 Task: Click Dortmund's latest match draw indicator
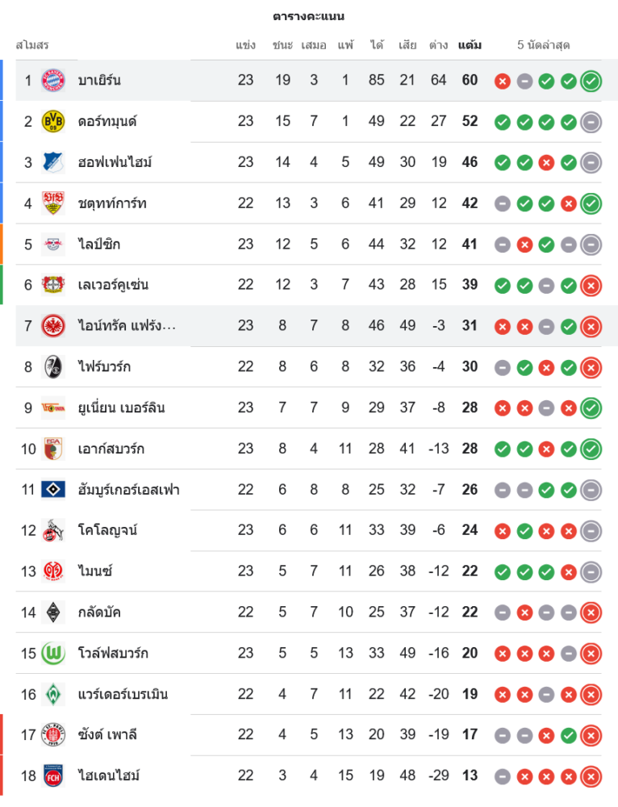(591, 122)
